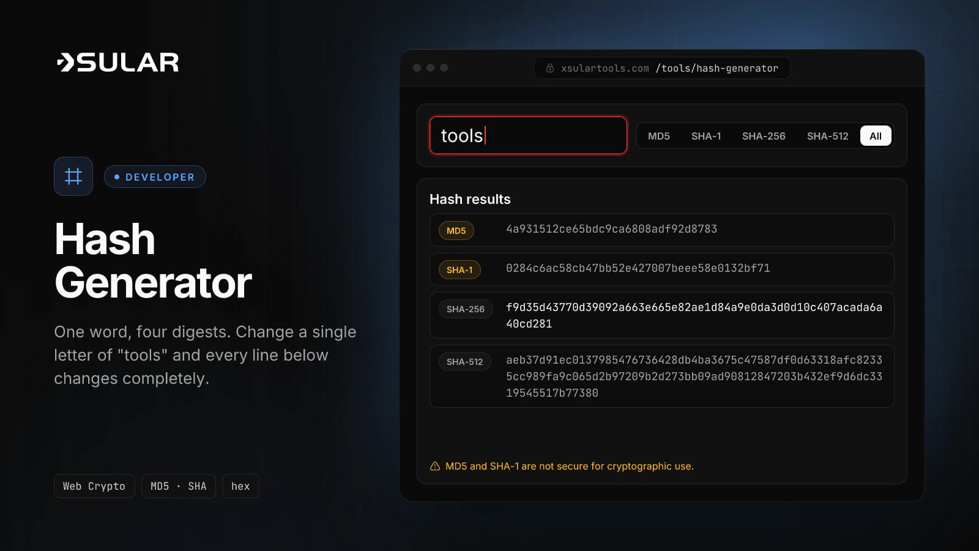The width and height of the screenshot is (979, 551).
Task: Click the MD5 hash value 4a931512ce65...
Action: pyautogui.click(x=611, y=229)
